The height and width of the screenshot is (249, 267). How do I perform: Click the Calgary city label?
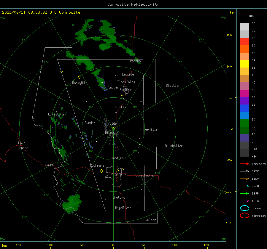tap(116, 174)
